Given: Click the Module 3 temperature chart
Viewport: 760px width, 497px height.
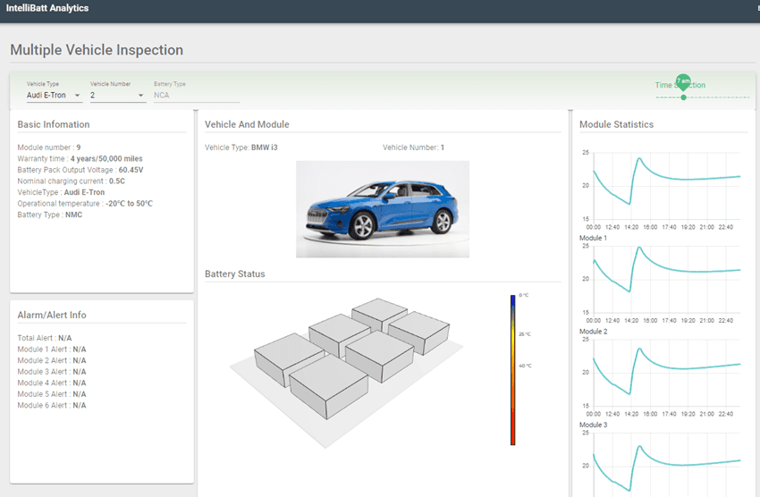Looking at the screenshot, I should click(662, 378).
